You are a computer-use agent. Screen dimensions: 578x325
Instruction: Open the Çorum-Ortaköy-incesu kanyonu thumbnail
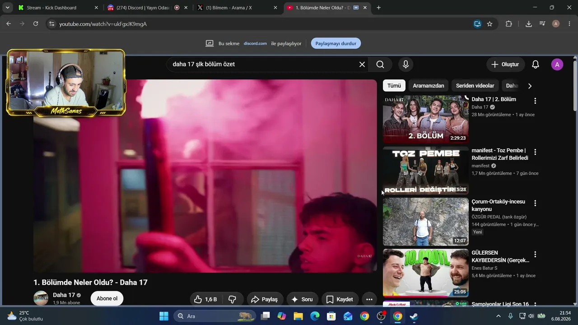tap(426, 222)
